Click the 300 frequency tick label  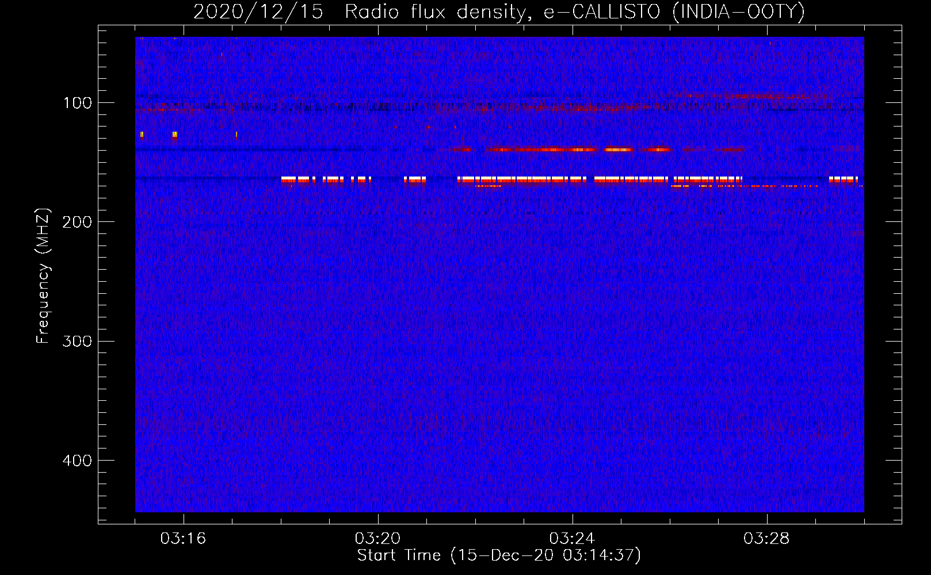point(77,342)
